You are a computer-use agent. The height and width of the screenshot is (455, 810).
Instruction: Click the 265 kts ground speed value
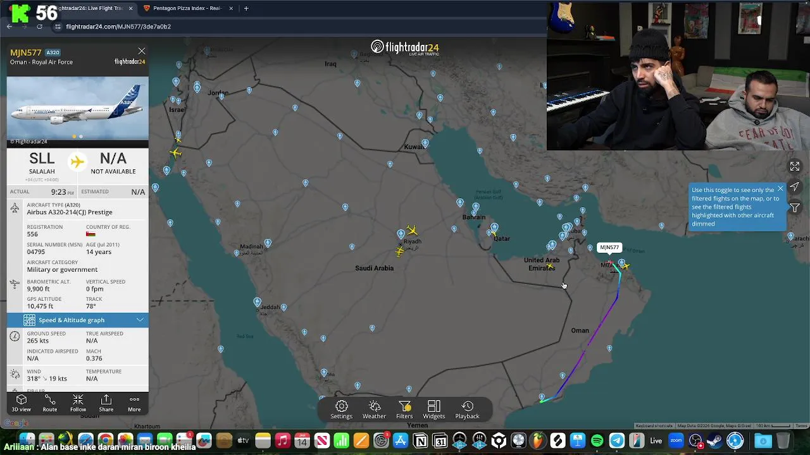[38, 341]
